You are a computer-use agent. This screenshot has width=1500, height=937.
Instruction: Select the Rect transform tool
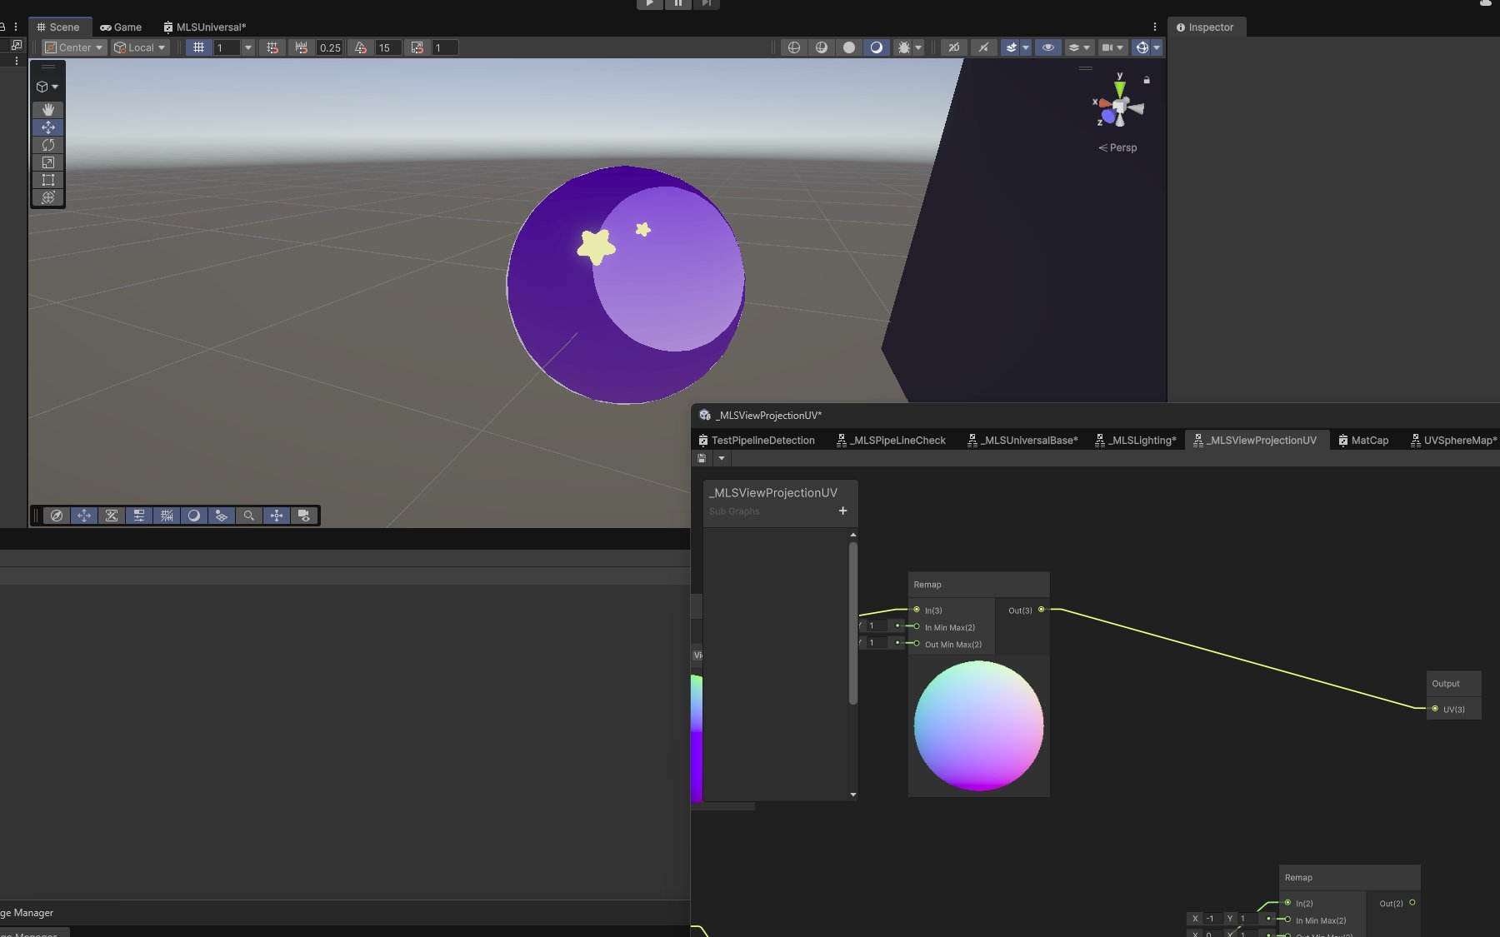coord(48,180)
